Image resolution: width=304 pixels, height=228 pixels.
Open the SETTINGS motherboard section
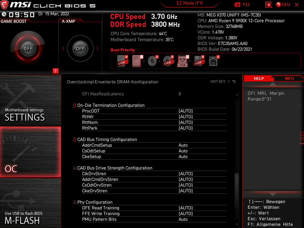coord(31,100)
